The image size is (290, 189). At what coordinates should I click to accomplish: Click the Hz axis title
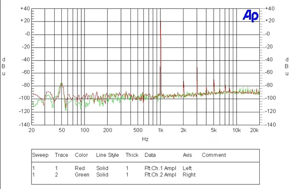[145, 139]
